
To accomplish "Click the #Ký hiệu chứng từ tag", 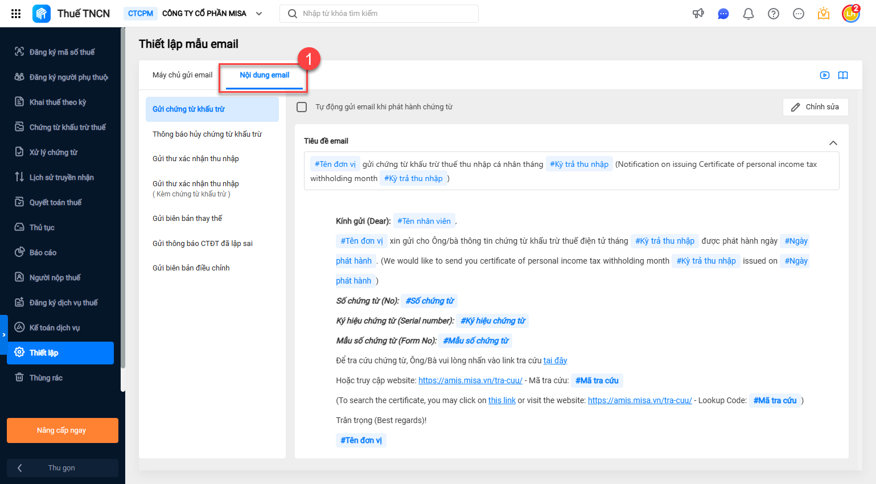I will click(x=492, y=321).
